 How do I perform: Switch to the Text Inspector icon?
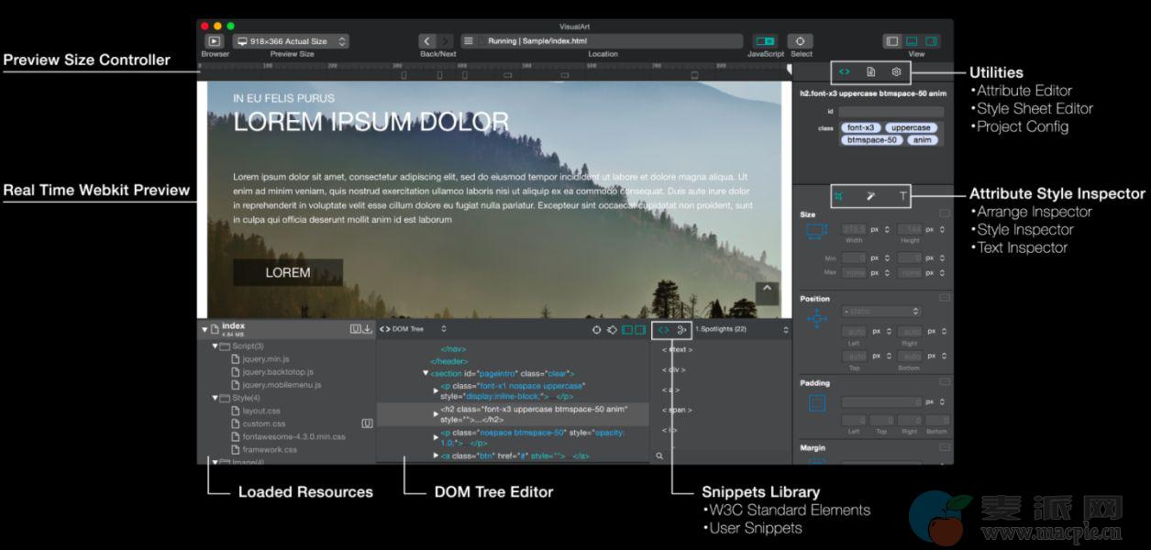click(x=903, y=195)
